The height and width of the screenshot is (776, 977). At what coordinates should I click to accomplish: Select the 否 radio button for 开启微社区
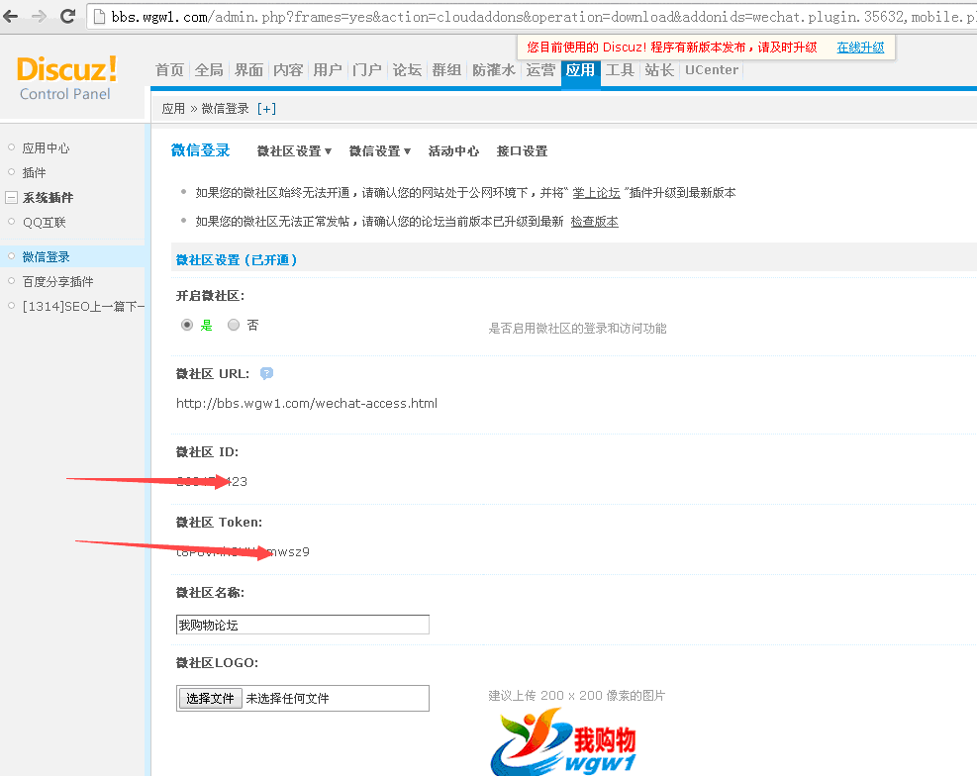point(234,325)
